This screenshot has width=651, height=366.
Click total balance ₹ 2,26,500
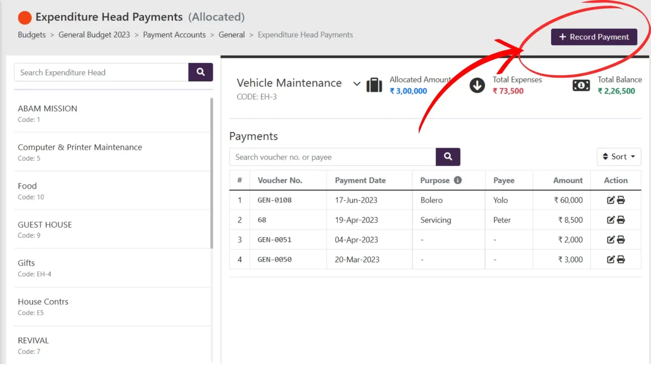[616, 91]
